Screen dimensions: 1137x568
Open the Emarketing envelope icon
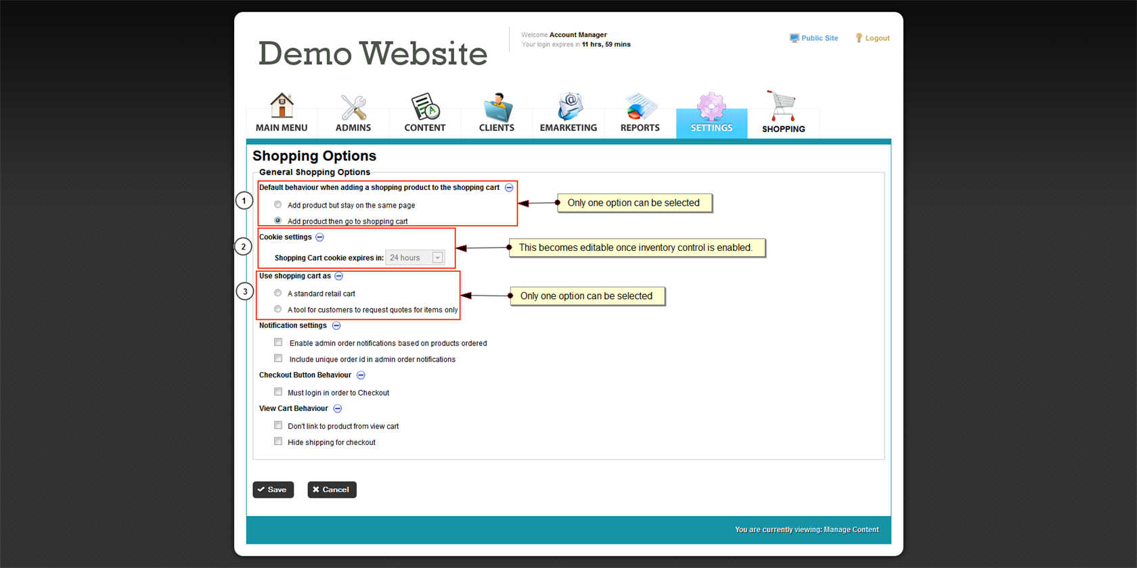(x=568, y=107)
